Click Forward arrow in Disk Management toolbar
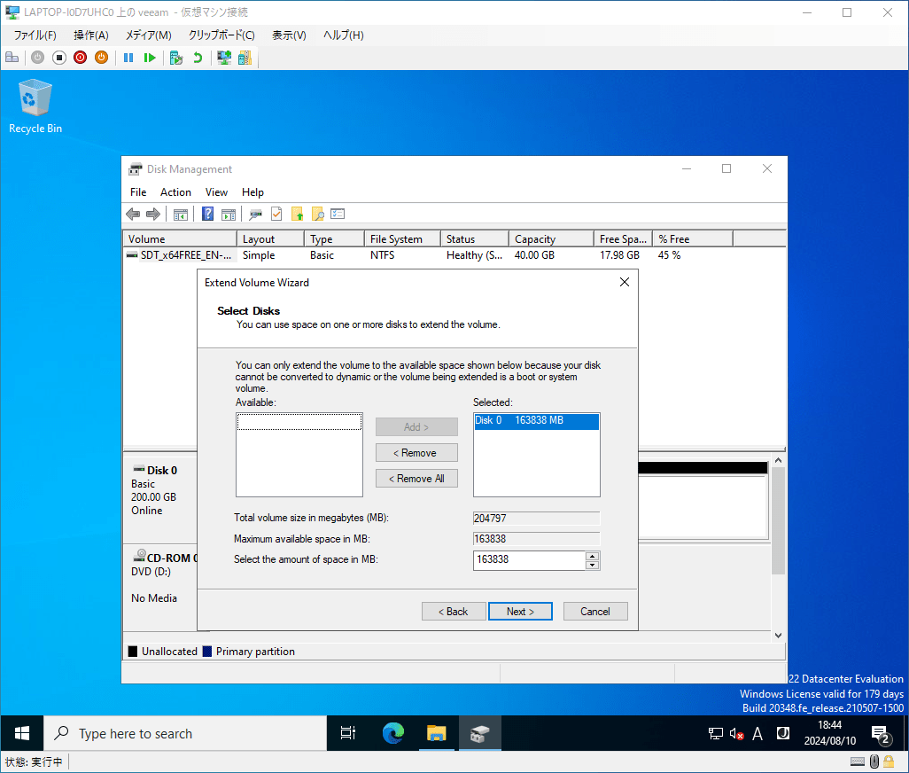The width and height of the screenshot is (909, 773). [x=153, y=214]
